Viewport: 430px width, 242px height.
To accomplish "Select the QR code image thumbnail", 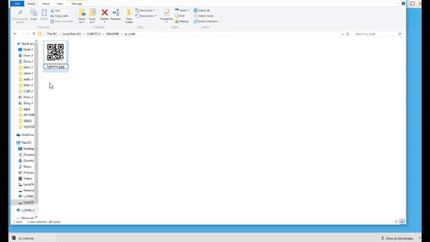I will tap(56, 52).
